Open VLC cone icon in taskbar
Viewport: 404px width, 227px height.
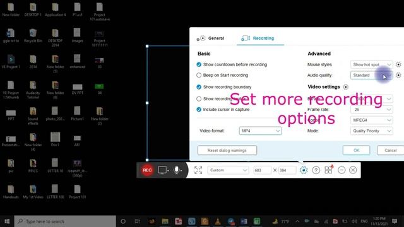(218, 221)
